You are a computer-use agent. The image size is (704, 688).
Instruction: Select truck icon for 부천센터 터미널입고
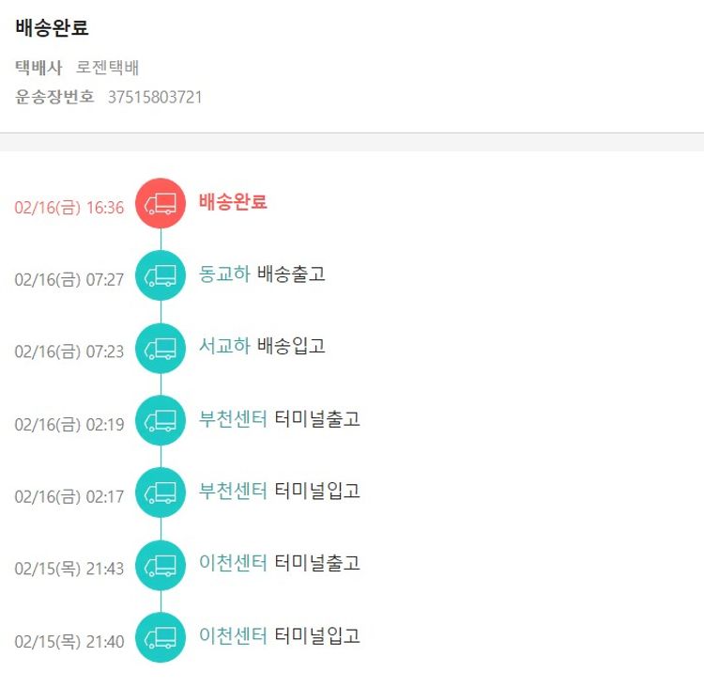tap(161, 493)
